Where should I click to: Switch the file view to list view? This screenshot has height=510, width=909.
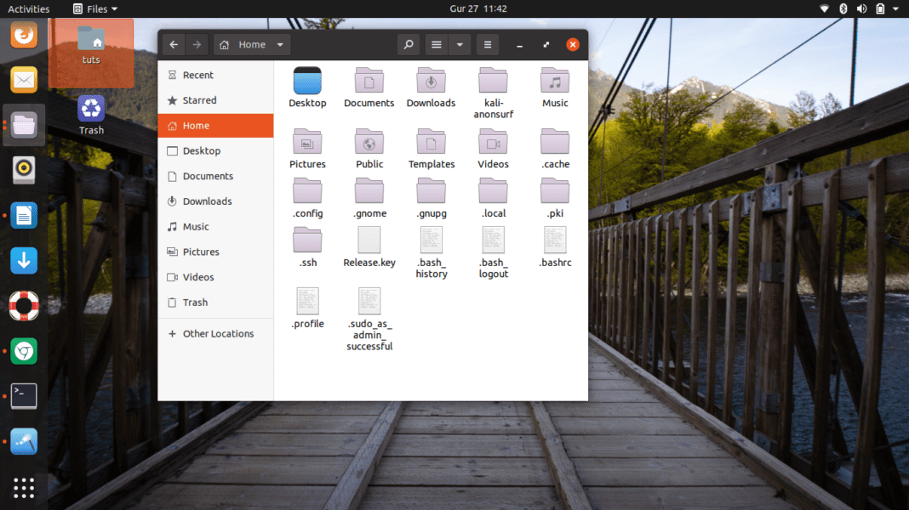[x=436, y=44]
